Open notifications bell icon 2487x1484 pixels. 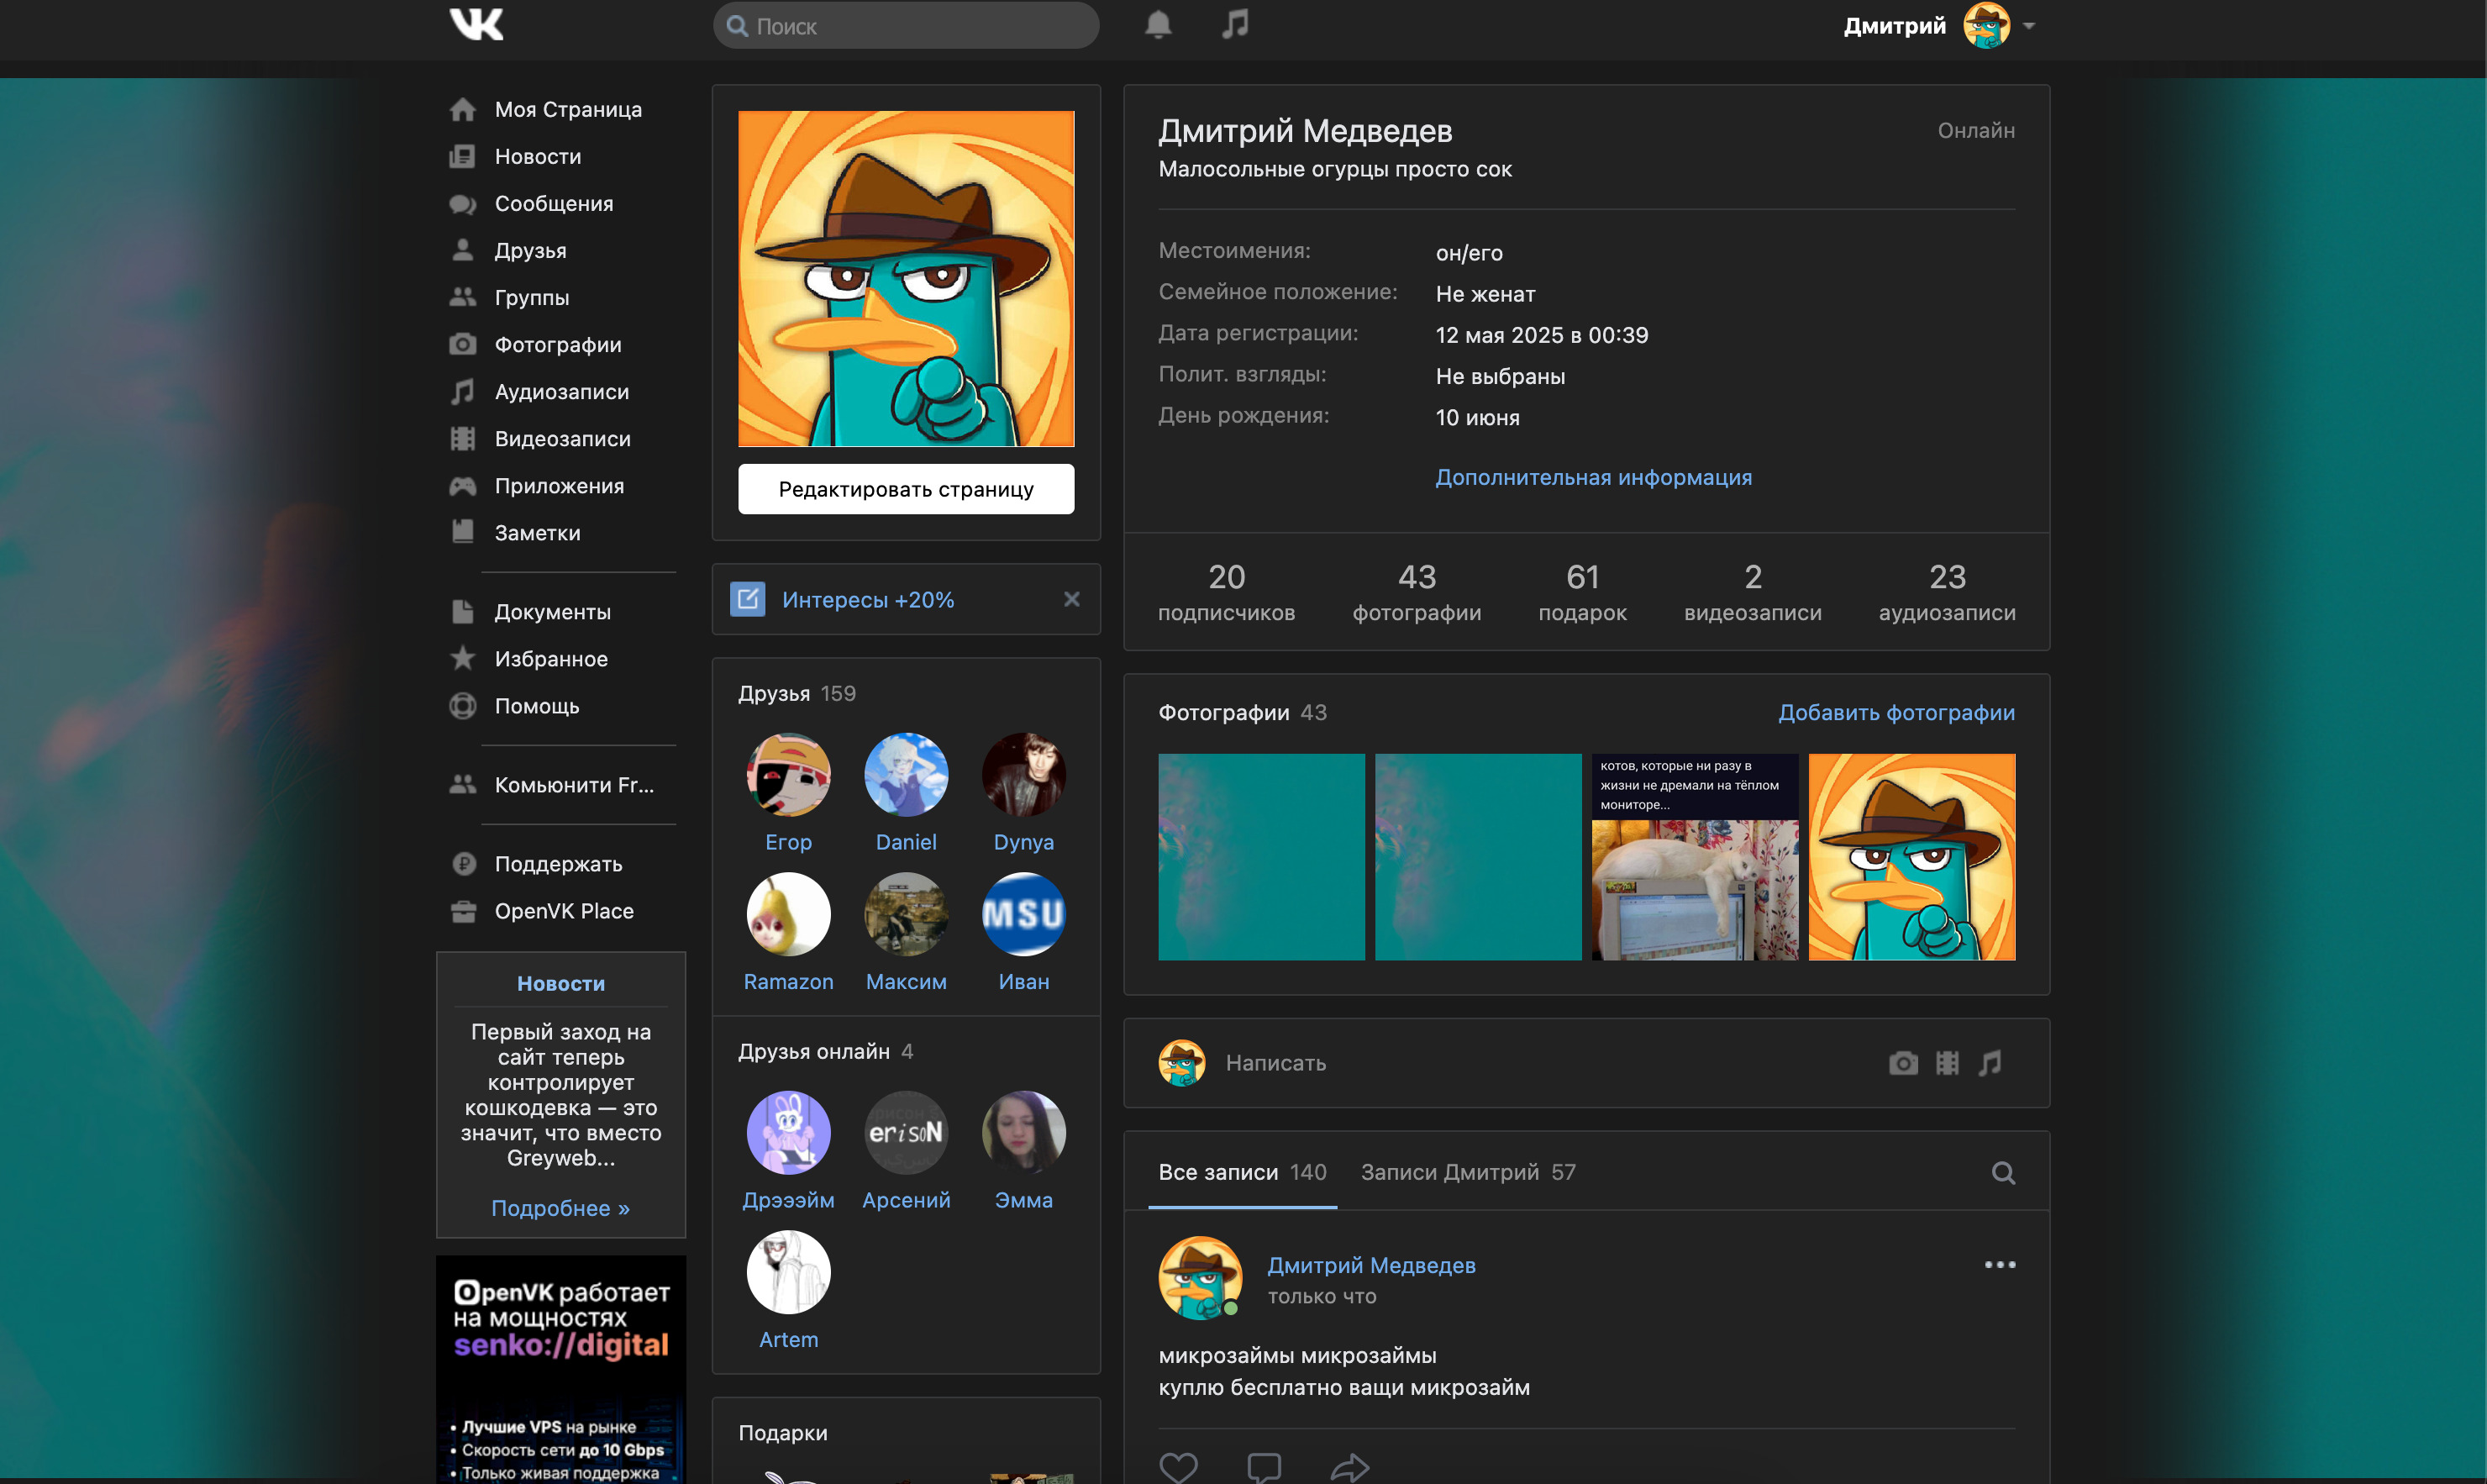click(1158, 24)
